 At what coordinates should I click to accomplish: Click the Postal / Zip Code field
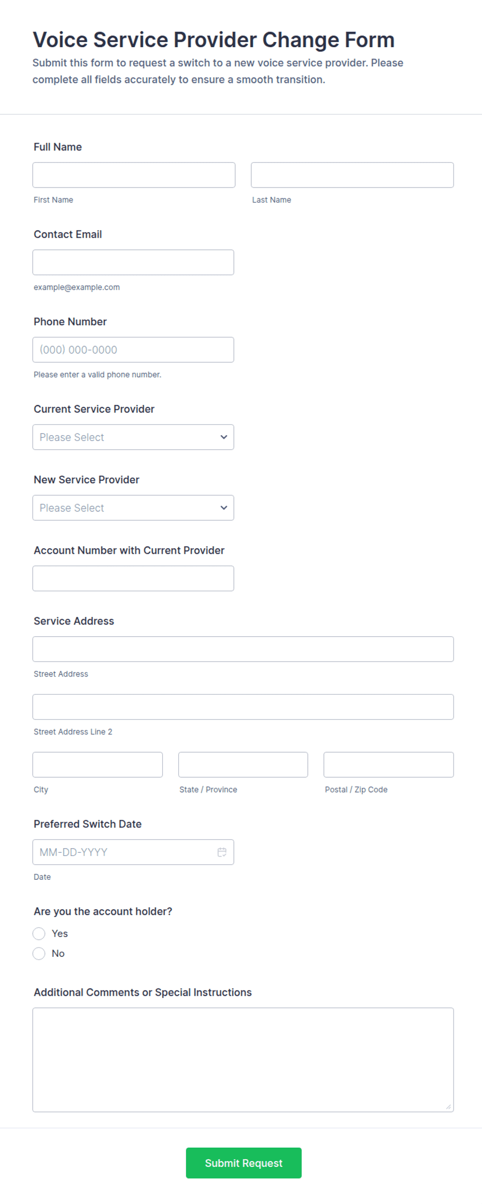point(389,765)
